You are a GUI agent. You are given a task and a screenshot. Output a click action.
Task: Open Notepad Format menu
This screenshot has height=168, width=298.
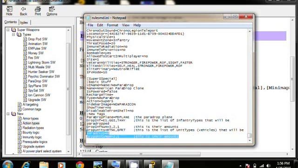click(x=112, y=25)
